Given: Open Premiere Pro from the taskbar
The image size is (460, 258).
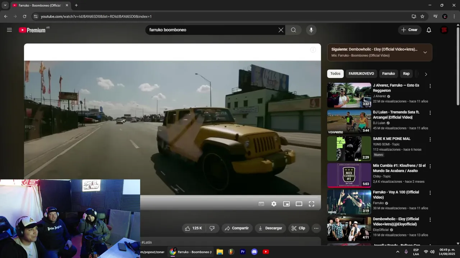Looking at the screenshot, I should (243, 252).
